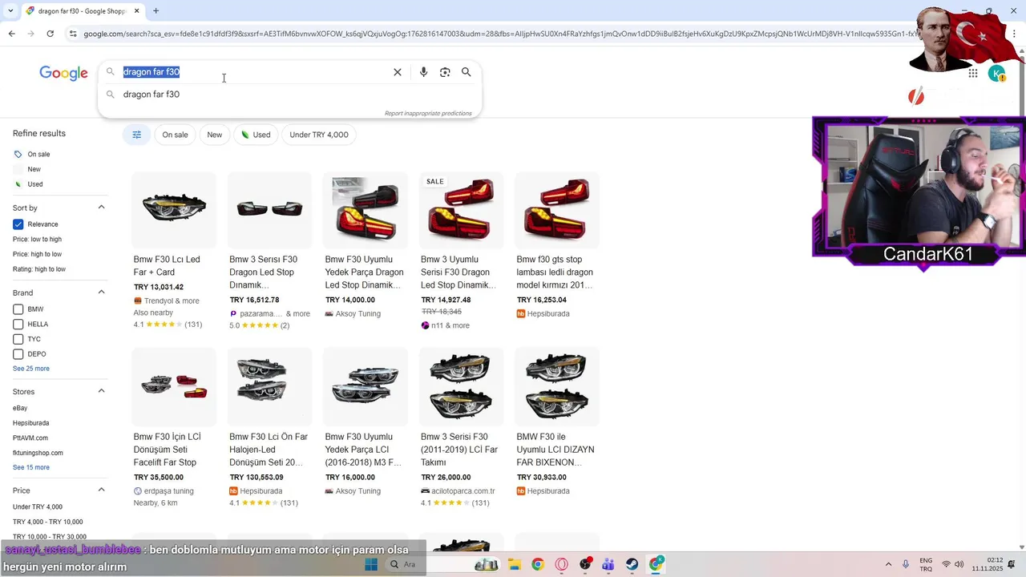Open the SALE Dragon Led Stop thumbnail
Image resolution: width=1026 pixels, height=577 pixels.
pos(461,209)
